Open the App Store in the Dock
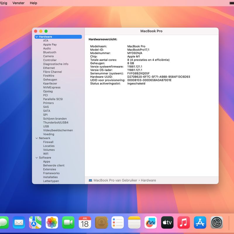234x234 pixels. tap(200, 222)
